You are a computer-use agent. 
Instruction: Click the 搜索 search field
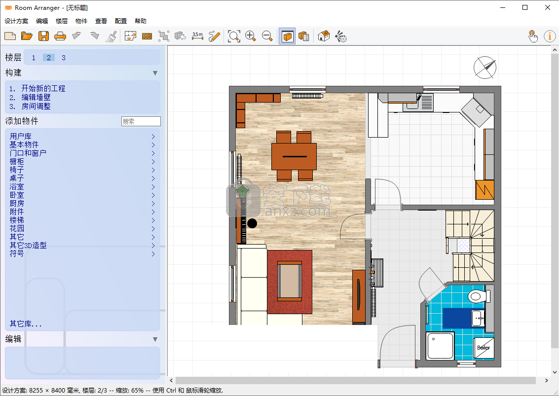pos(141,121)
